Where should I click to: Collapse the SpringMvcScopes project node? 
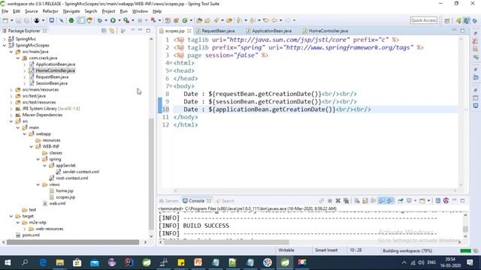click(x=5, y=45)
